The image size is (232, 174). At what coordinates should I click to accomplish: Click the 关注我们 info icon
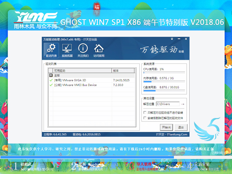(x=83, y=50)
